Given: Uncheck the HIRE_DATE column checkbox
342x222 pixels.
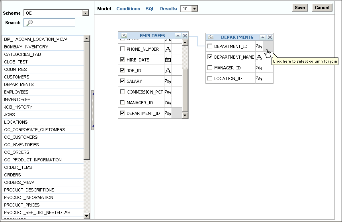Looking at the screenshot, I should click(122, 59).
